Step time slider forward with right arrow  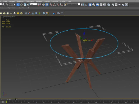click(17, 99)
